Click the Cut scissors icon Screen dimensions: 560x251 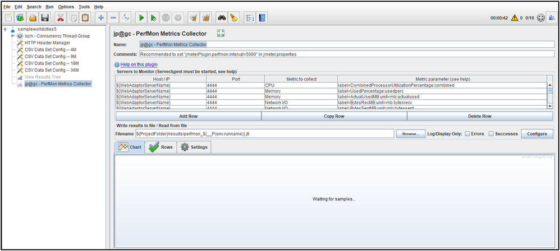click(61, 17)
